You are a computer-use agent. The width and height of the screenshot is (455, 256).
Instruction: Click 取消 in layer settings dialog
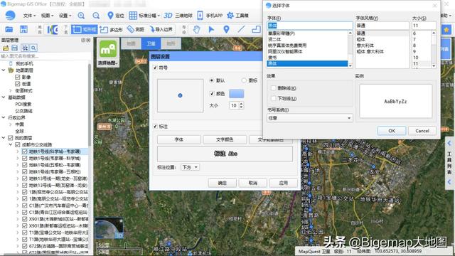253,183
